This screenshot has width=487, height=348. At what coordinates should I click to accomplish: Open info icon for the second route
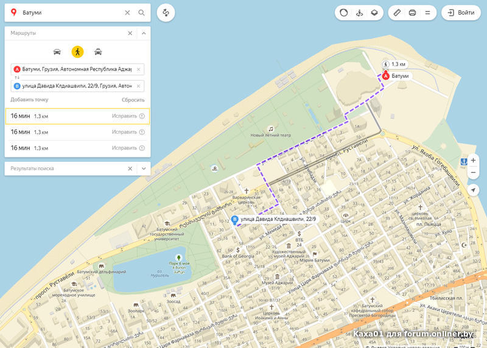[142, 132]
